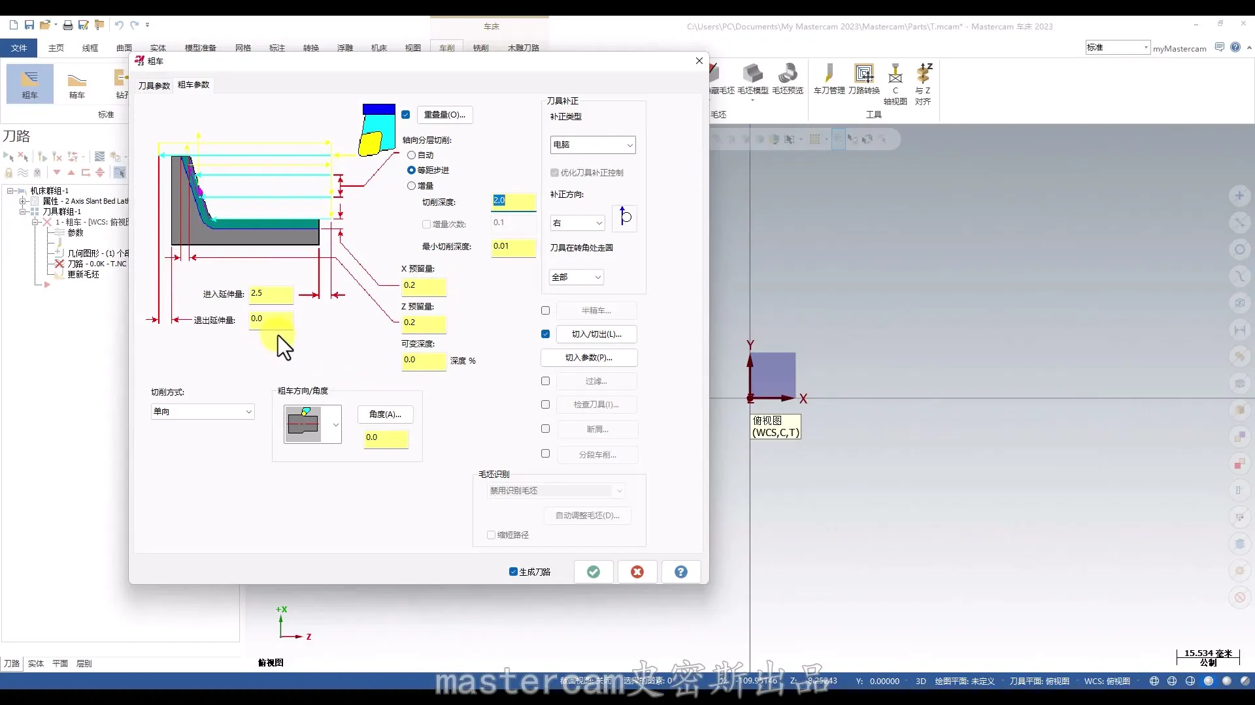Expand the 补正方向 右 dropdown

[x=578, y=223]
